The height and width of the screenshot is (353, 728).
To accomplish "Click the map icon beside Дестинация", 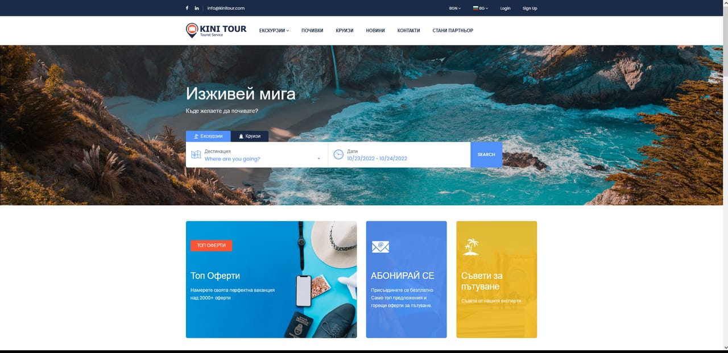I will click(x=196, y=155).
